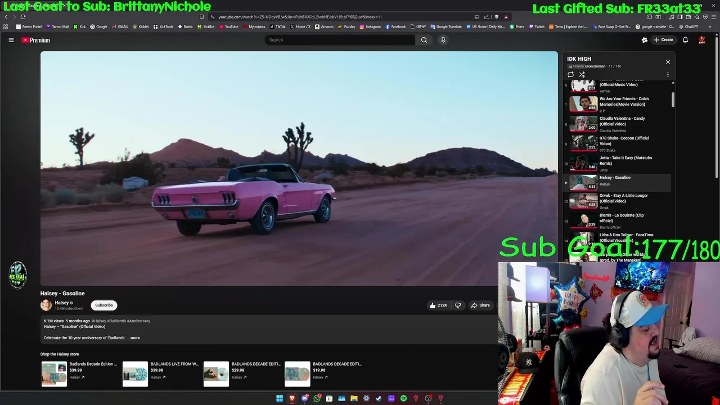Expand description with ...more
The width and height of the screenshot is (720, 405).
134,338
